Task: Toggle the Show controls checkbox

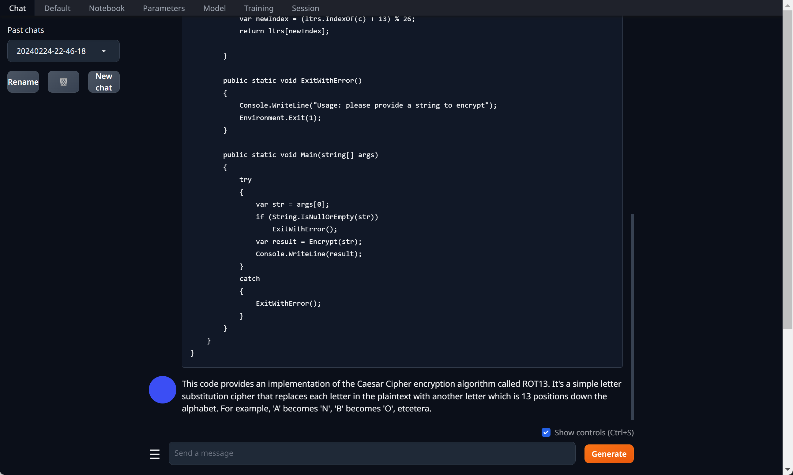Action: (546, 433)
